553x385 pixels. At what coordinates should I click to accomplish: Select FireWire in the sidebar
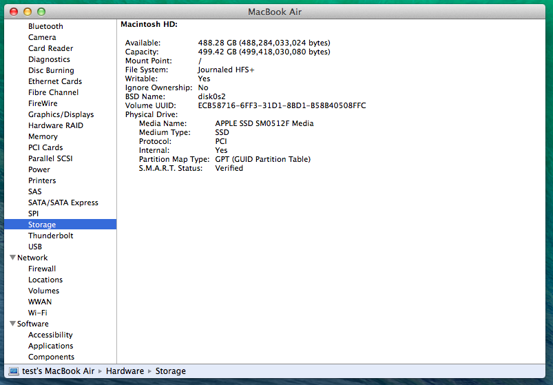coord(43,103)
